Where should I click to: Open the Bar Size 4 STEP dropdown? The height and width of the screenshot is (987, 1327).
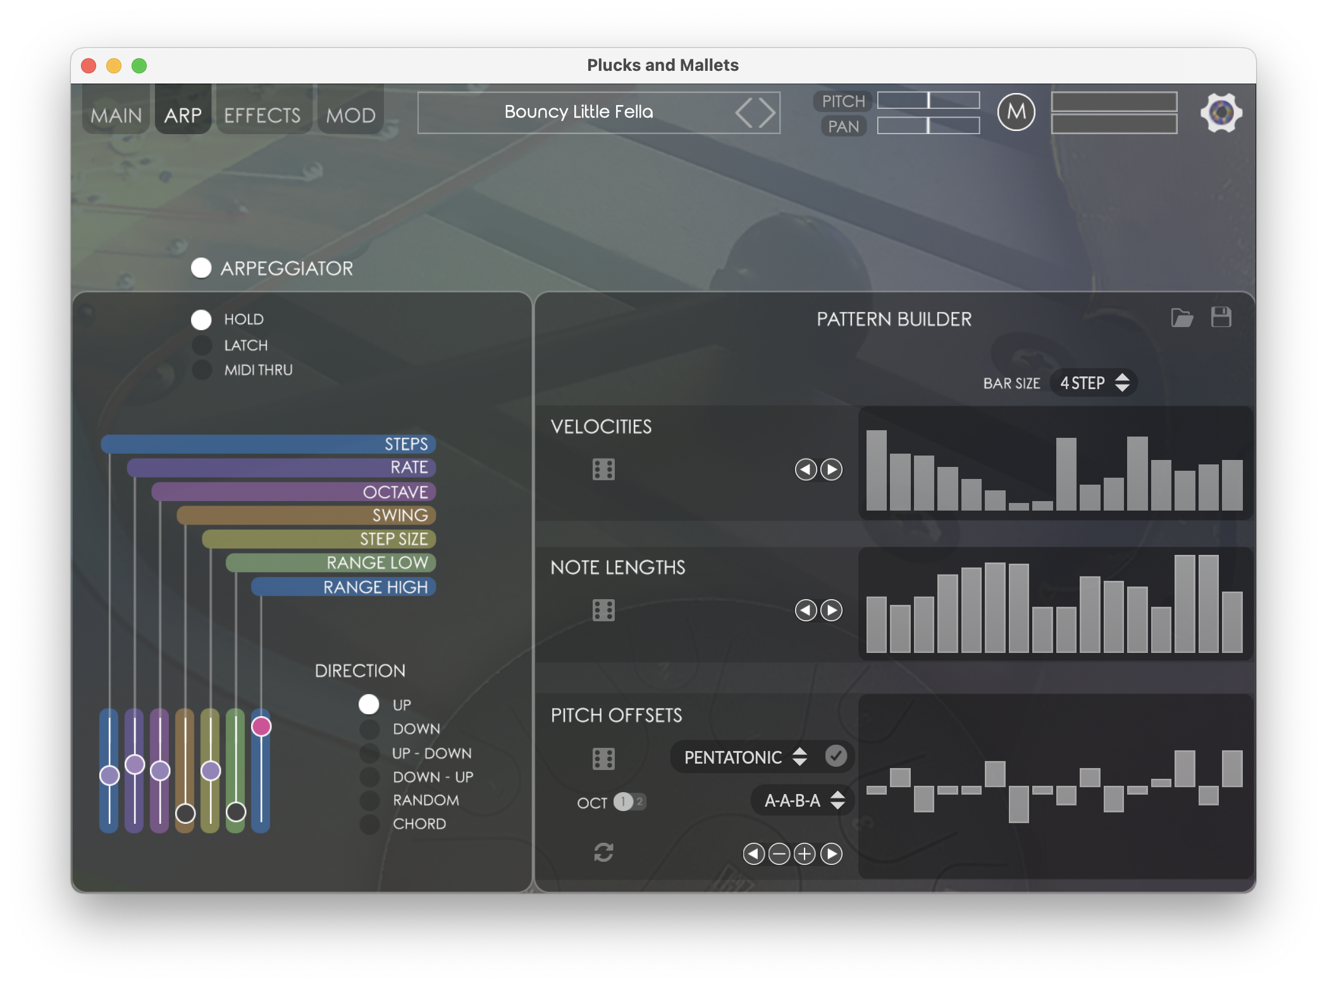[x=1094, y=383]
